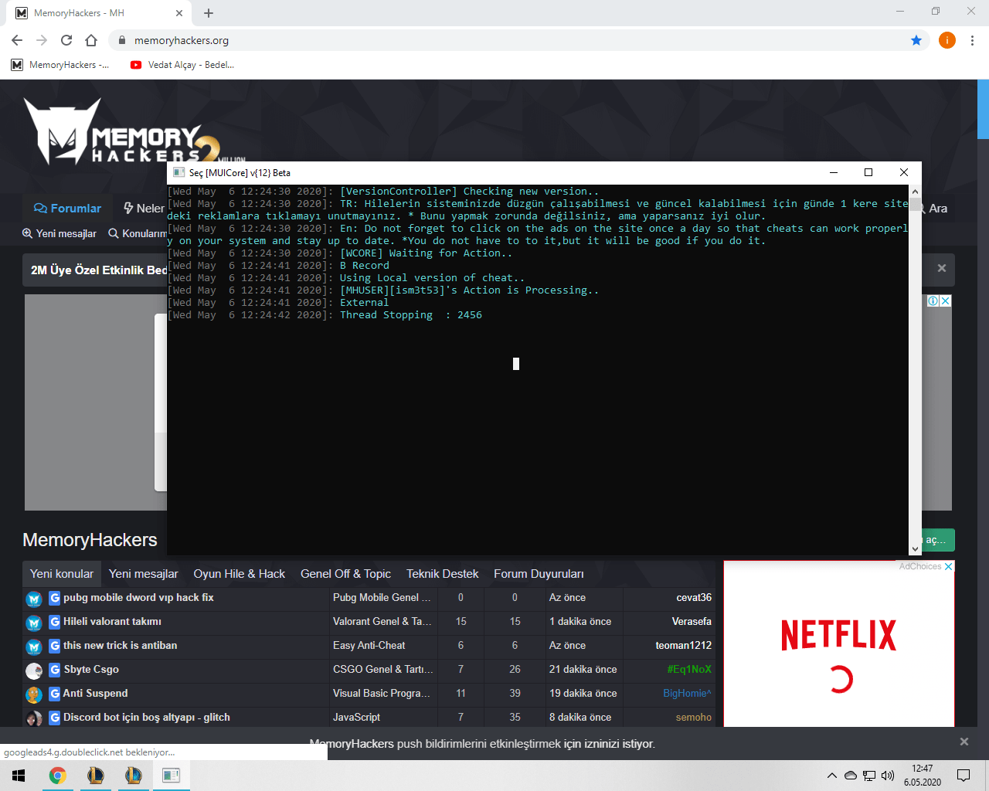Click the MUICore console window title bar
This screenshot has height=791, width=989.
494,173
